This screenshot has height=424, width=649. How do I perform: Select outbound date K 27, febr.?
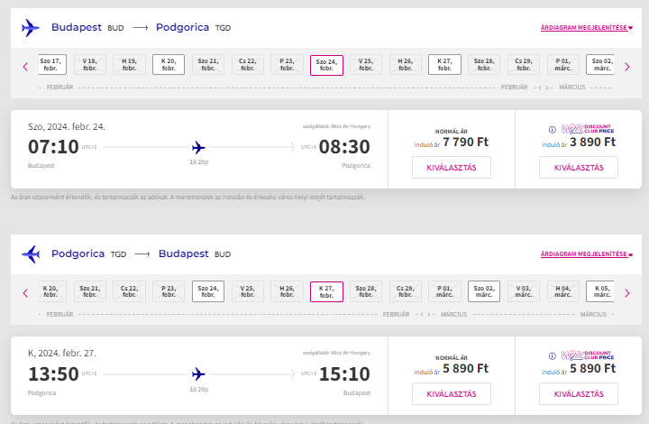click(444, 65)
